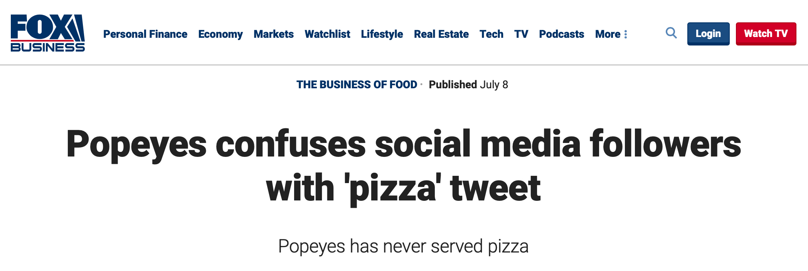This screenshot has width=808, height=271.
Task: Click the bold Published label
Action: (x=453, y=84)
